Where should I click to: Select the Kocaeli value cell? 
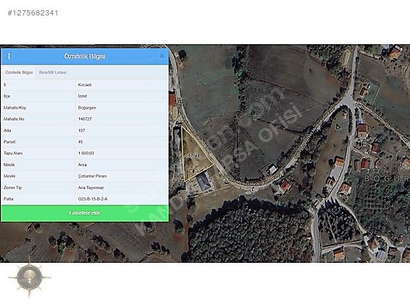point(85,85)
